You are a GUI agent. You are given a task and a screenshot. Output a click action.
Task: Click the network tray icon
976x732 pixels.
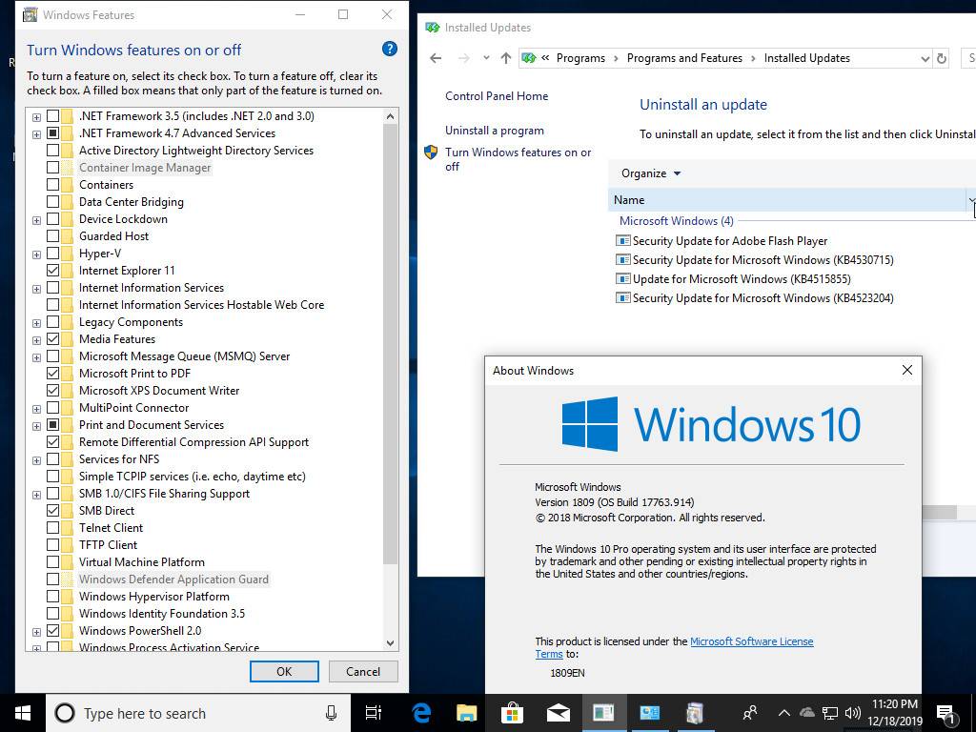[x=830, y=713]
